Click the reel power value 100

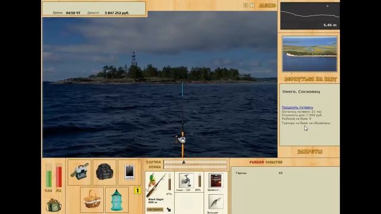tap(188, 190)
